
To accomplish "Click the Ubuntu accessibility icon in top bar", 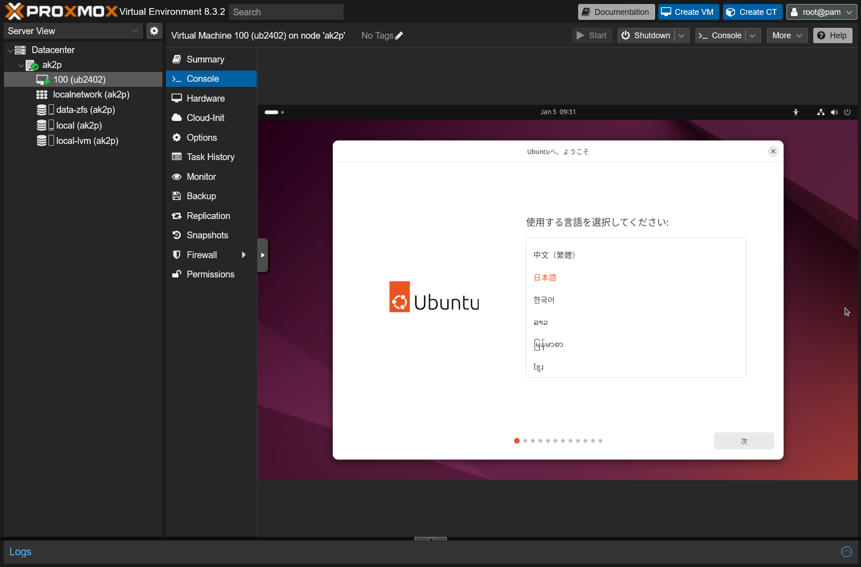I will (796, 112).
